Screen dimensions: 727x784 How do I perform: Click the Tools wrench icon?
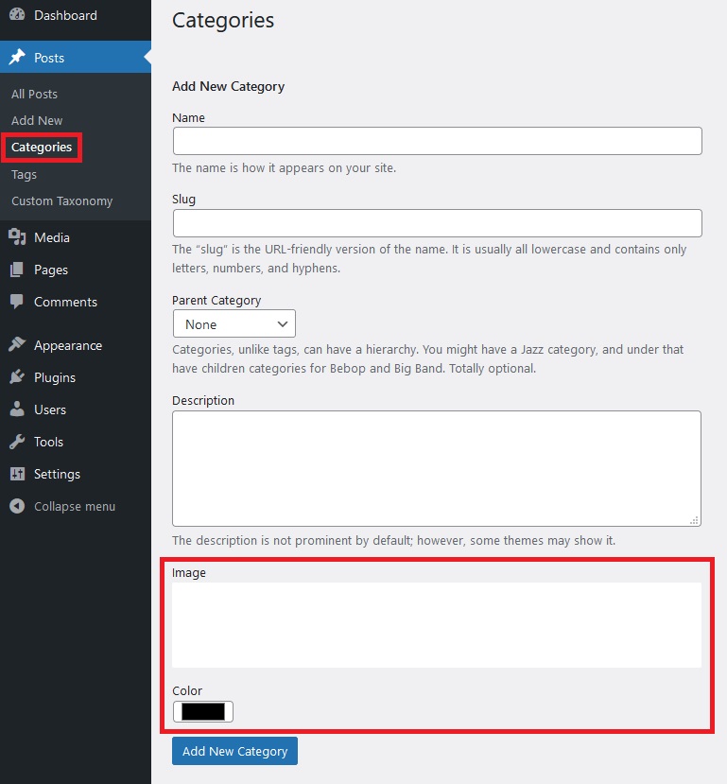point(17,442)
